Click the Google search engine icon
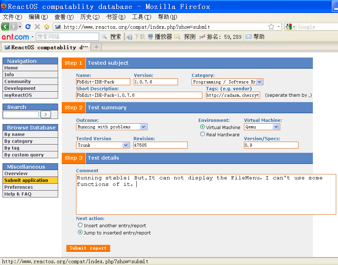 [288, 27]
